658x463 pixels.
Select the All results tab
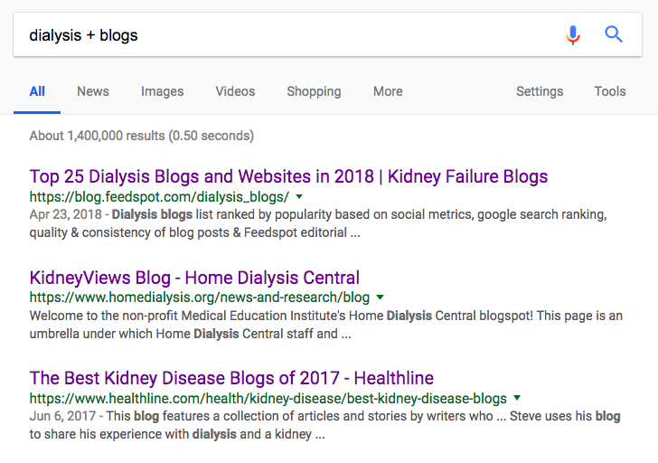click(x=37, y=91)
